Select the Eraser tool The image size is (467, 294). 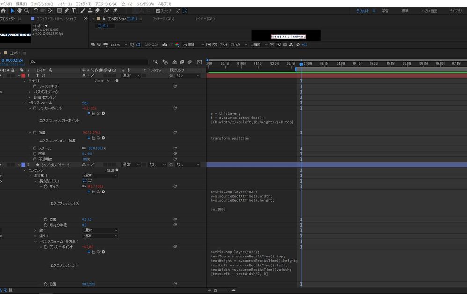click(97, 10)
